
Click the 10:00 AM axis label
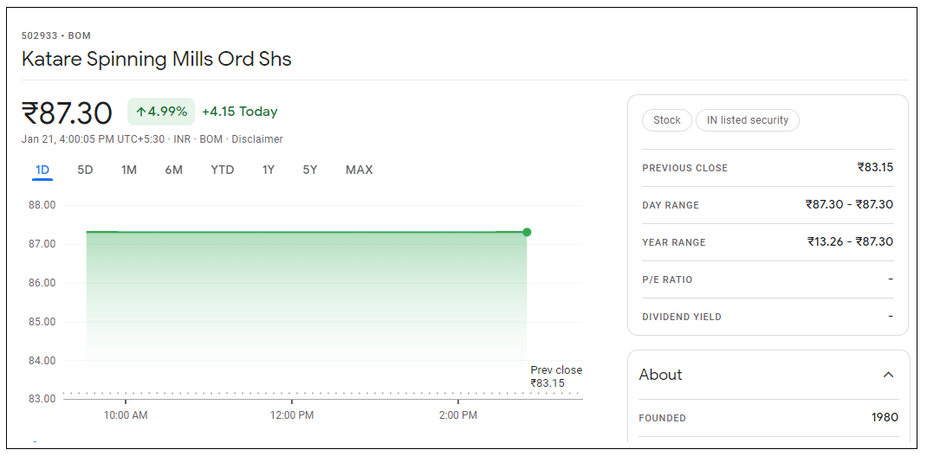point(126,415)
